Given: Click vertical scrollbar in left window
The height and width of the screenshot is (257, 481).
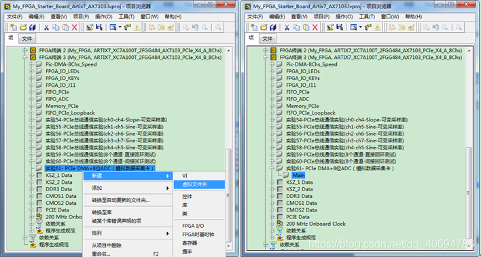Looking at the screenshot, I should coord(228,195).
